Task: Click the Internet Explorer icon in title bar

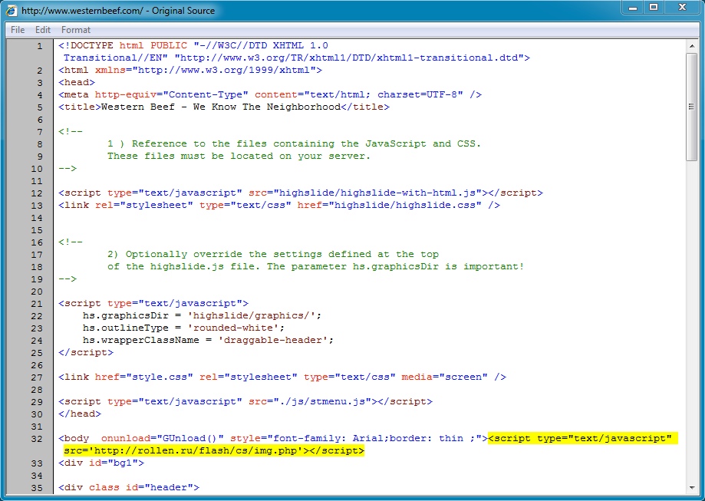Action: click(x=12, y=11)
